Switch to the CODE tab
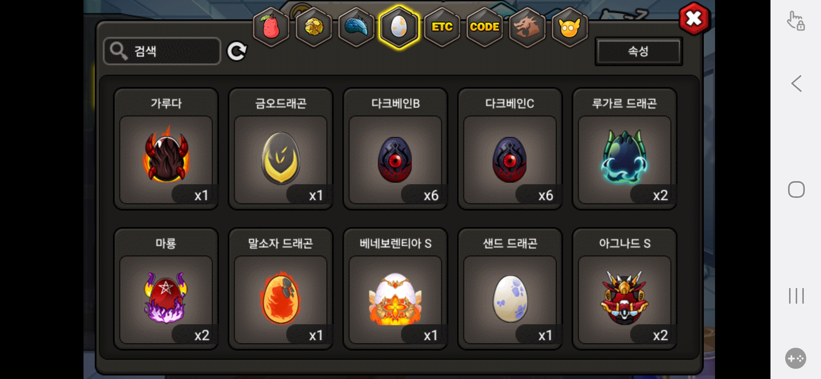Image resolution: width=821 pixels, height=379 pixels. tap(485, 27)
